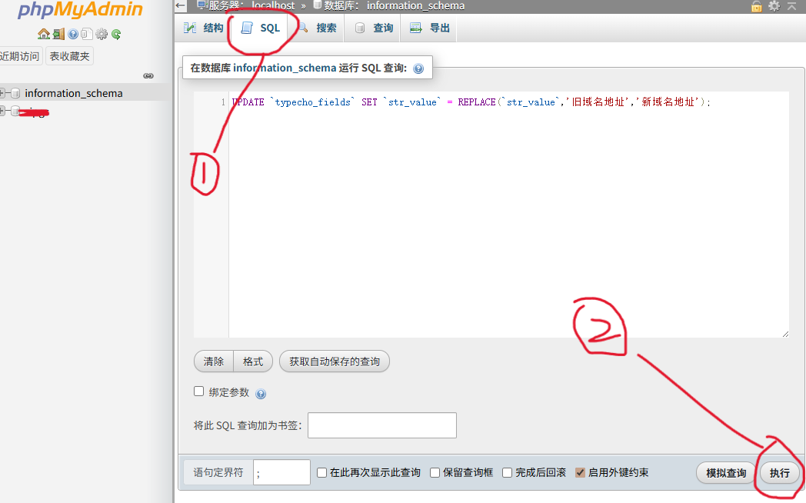Collapse the top panel with up arrow

(x=793, y=6)
